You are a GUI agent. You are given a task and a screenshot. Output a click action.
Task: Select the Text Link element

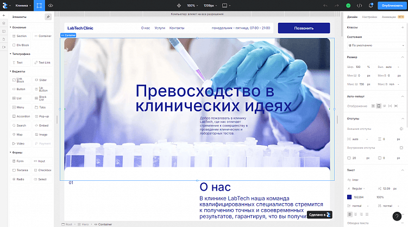pyautogui.click(x=43, y=62)
